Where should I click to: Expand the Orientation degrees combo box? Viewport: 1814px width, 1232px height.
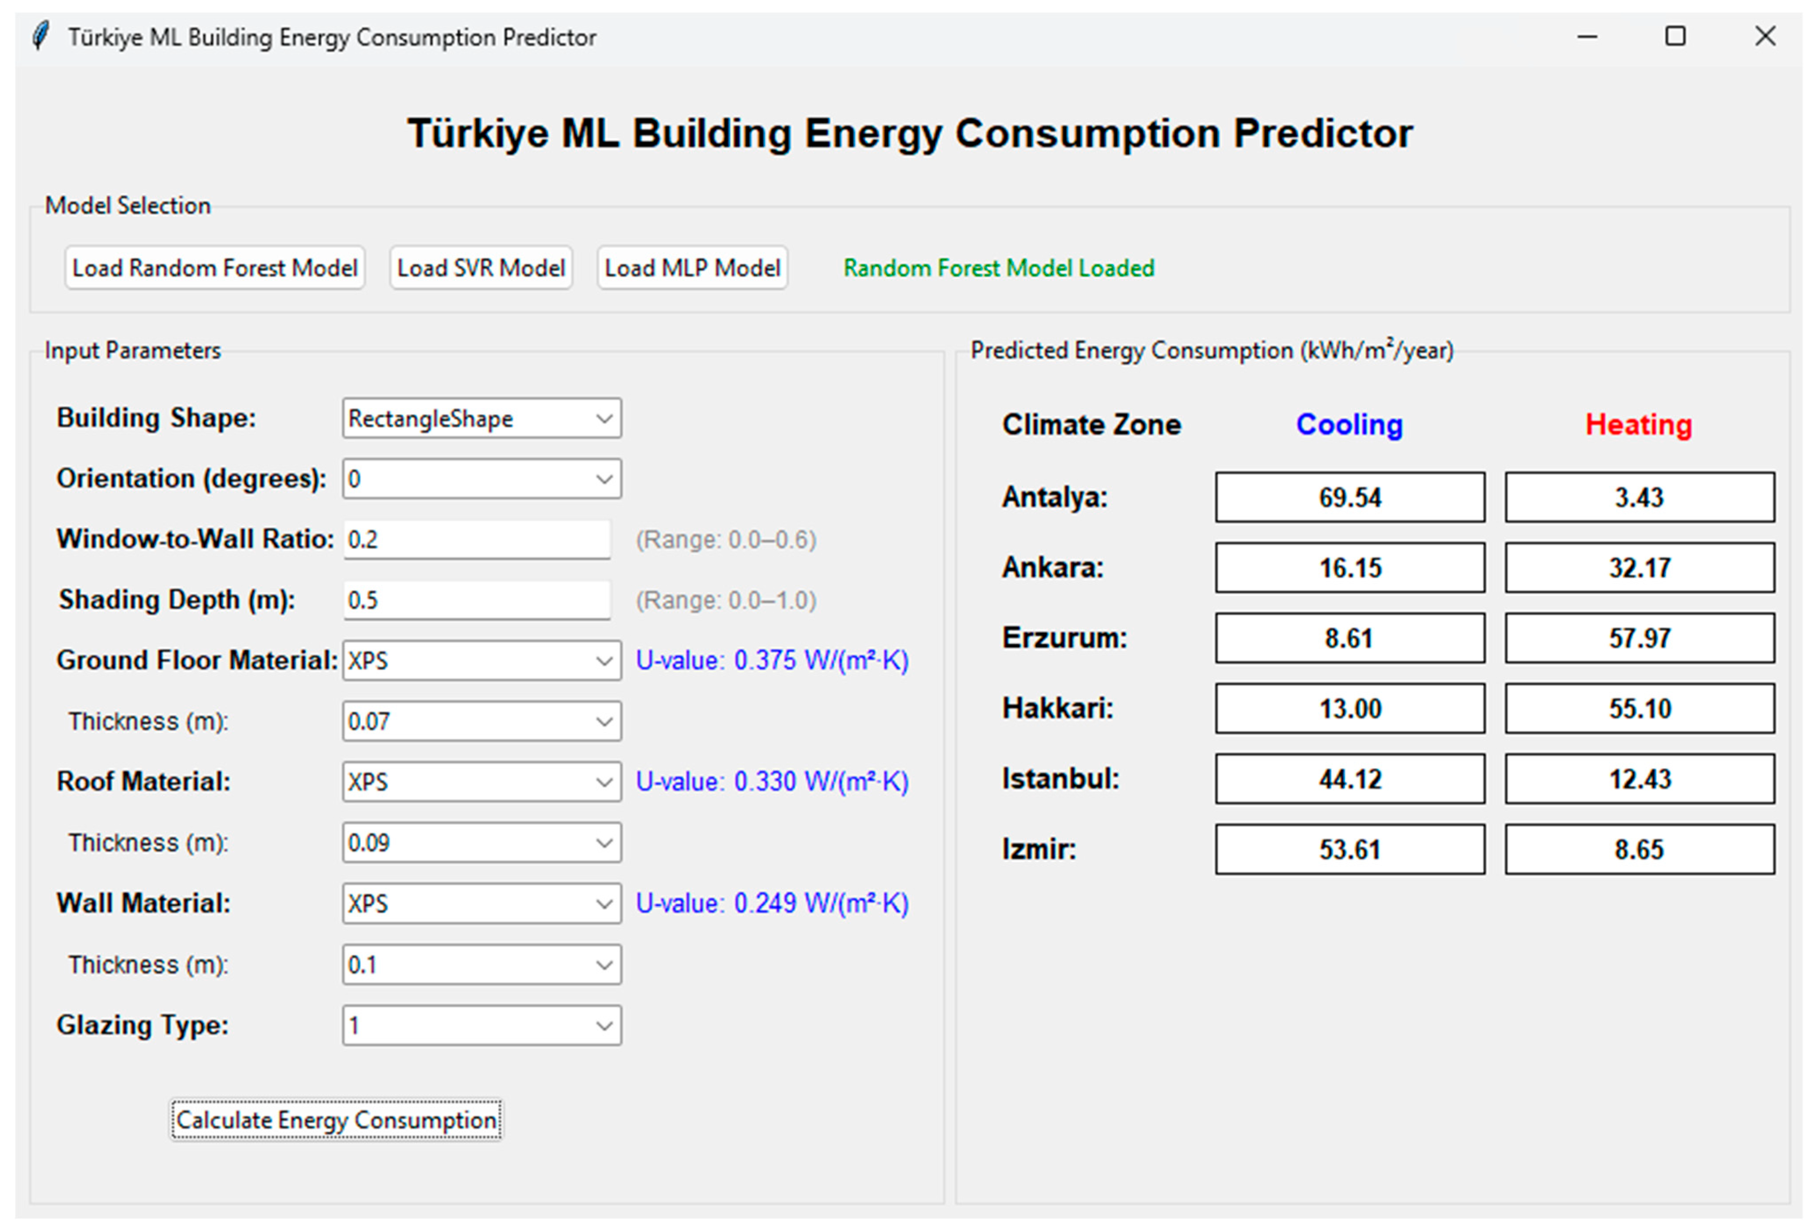click(x=603, y=479)
